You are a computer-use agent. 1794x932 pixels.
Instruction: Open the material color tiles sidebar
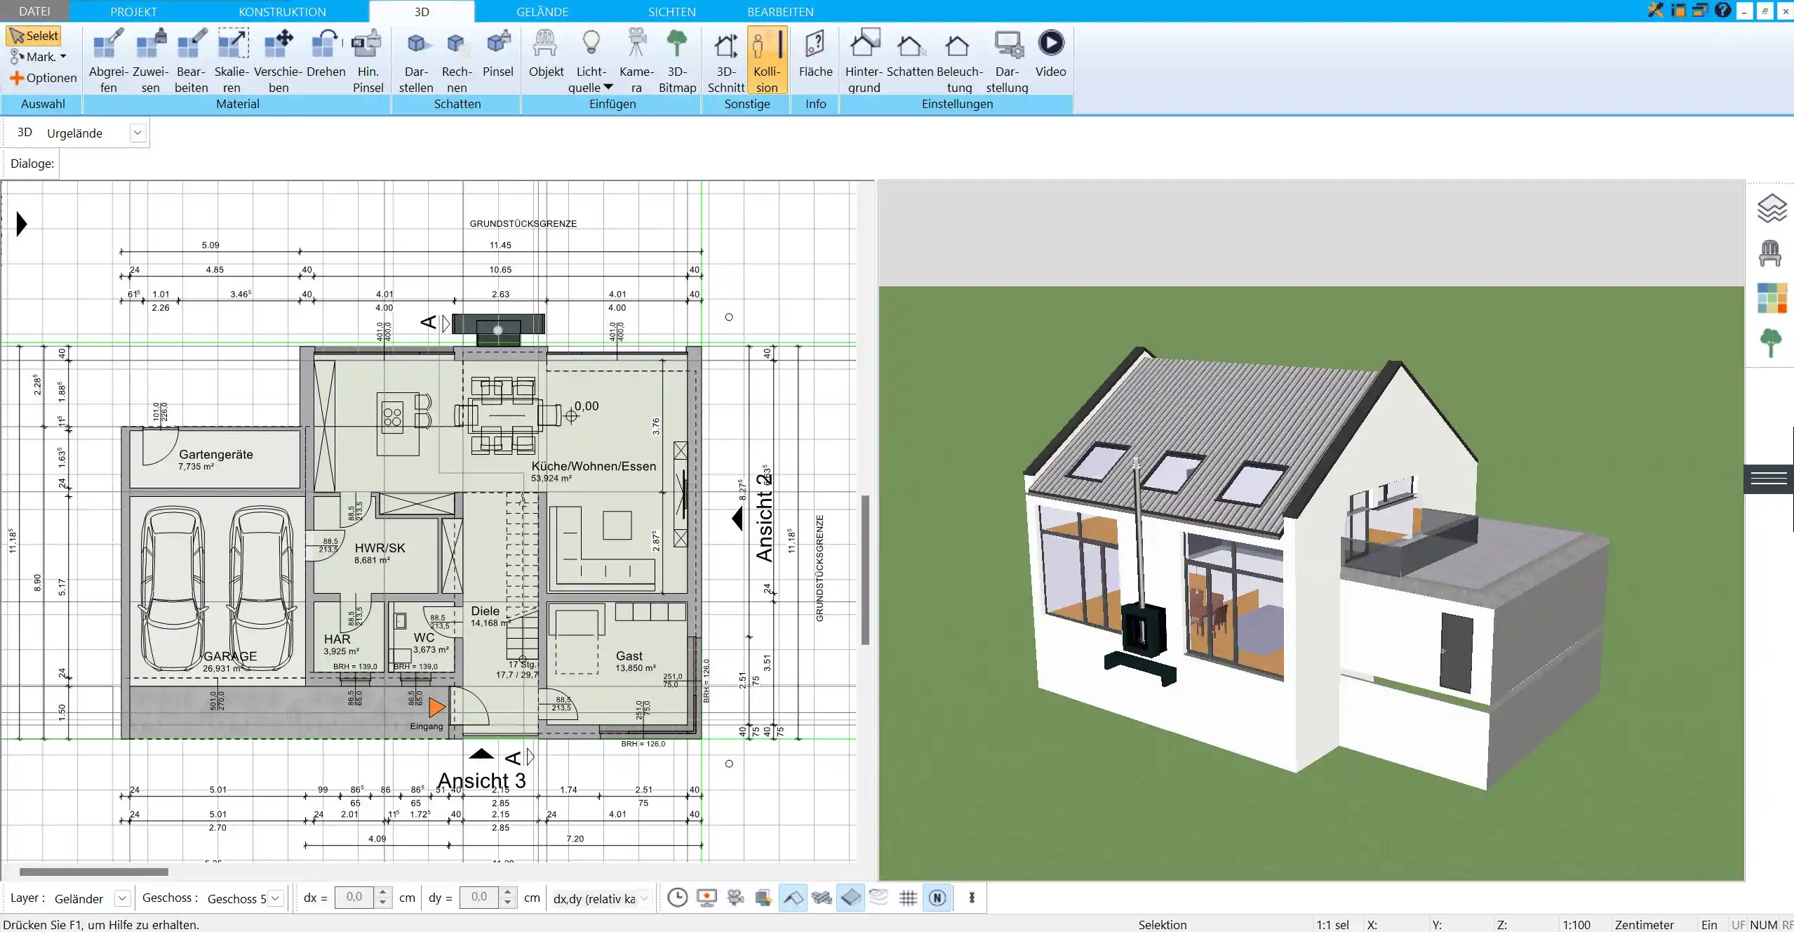pyautogui.click(x=1772, y=298)
